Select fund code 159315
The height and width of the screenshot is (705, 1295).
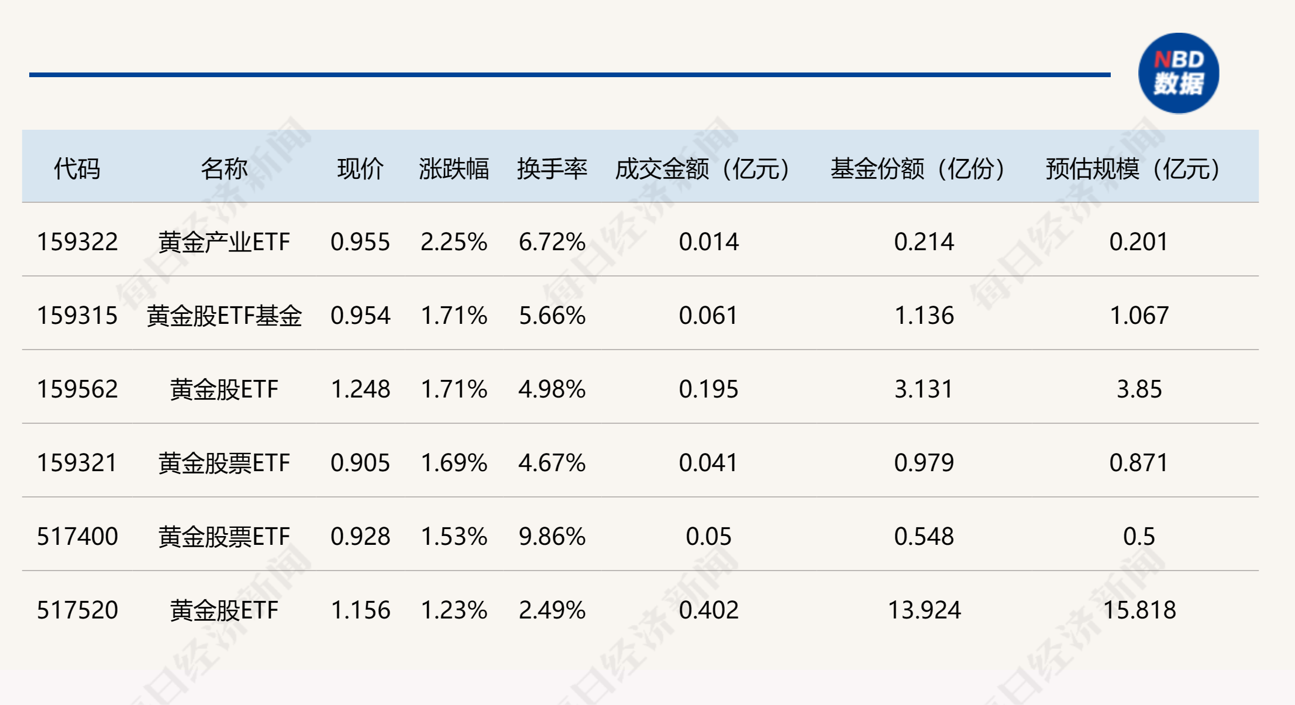click(x=77, y=316)
